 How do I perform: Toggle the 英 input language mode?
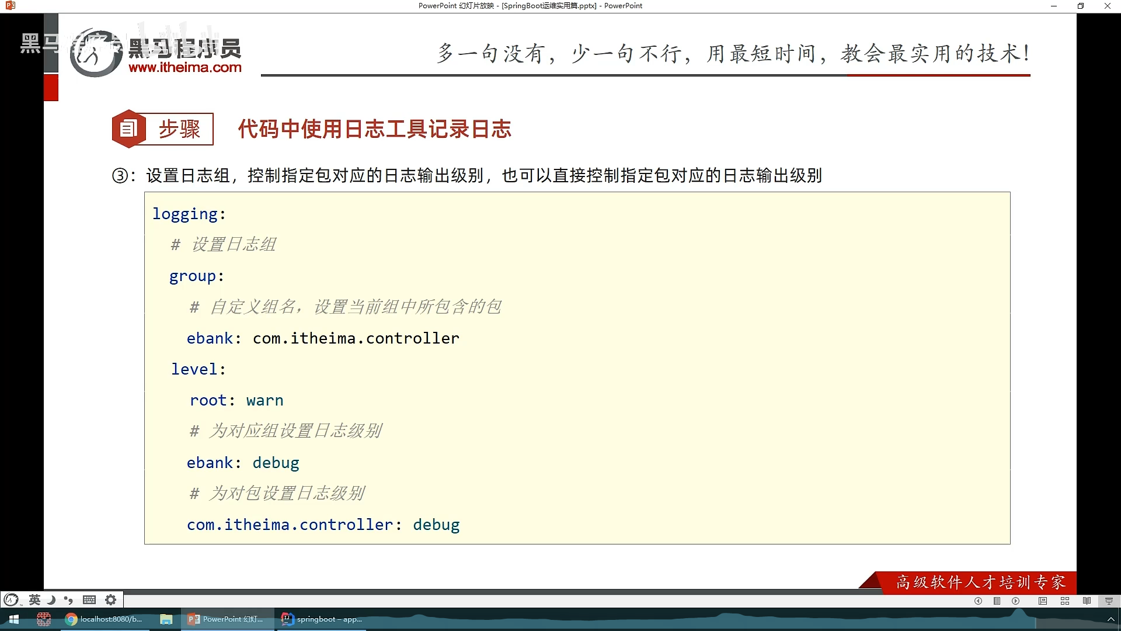[34, 599]
